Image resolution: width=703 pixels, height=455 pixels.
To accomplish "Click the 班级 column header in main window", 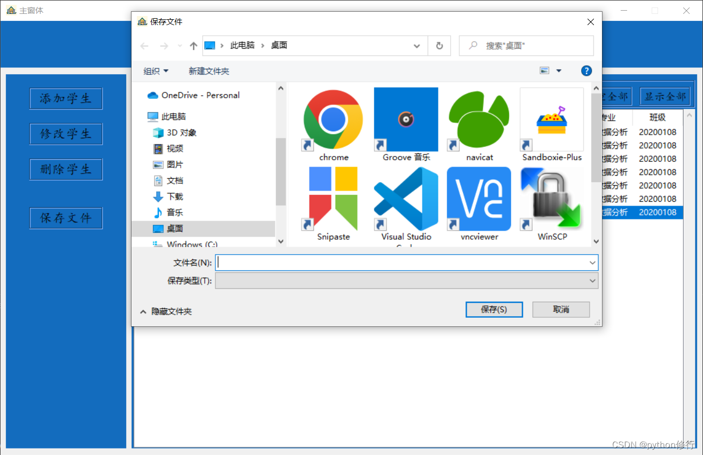I will (x=658, y=118).
